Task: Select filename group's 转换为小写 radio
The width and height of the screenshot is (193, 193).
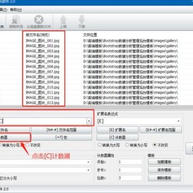Action: pos(10,145)
